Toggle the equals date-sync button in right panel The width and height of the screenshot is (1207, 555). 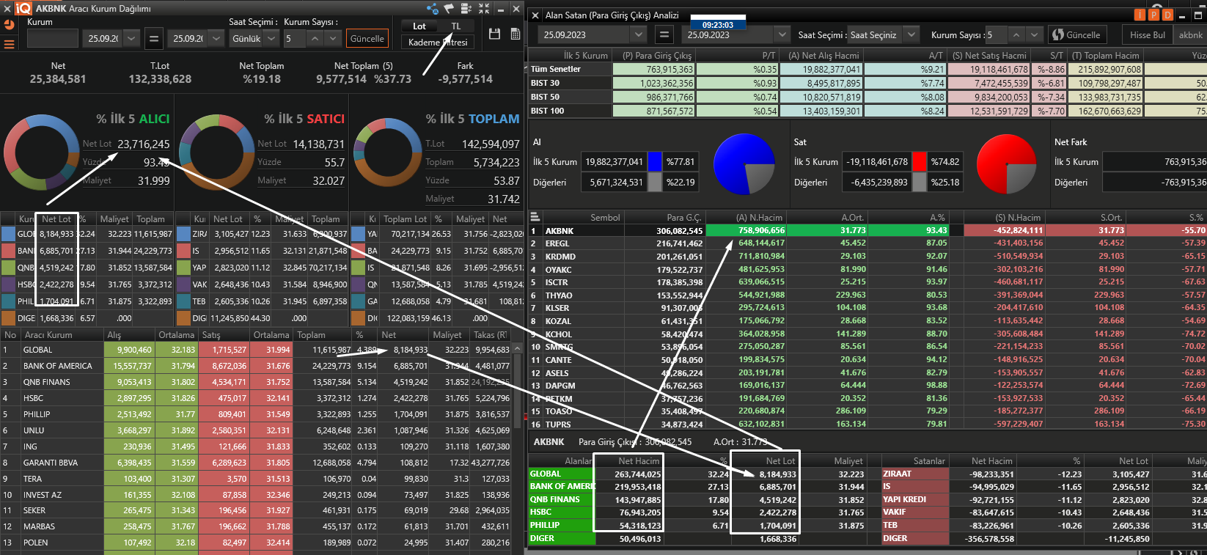(x=663, y=34)
